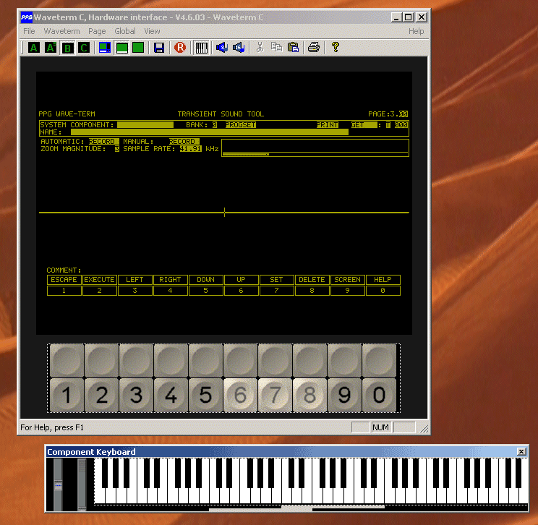
Task: Click the blue full-layout view icon
Action: click(105, 47)
